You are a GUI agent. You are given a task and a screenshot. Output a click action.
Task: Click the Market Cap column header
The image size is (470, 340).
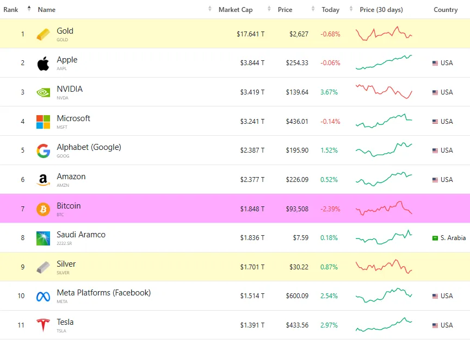click(236, 10)
